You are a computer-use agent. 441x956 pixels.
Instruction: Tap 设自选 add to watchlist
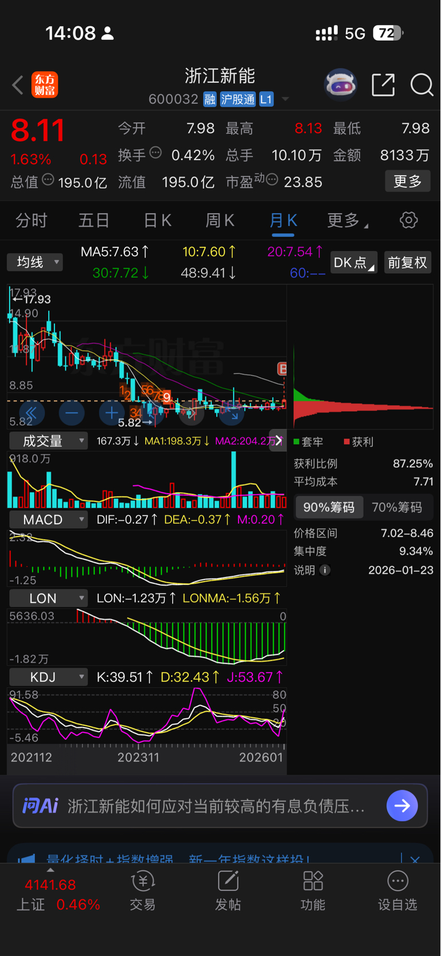pos(397,891)
